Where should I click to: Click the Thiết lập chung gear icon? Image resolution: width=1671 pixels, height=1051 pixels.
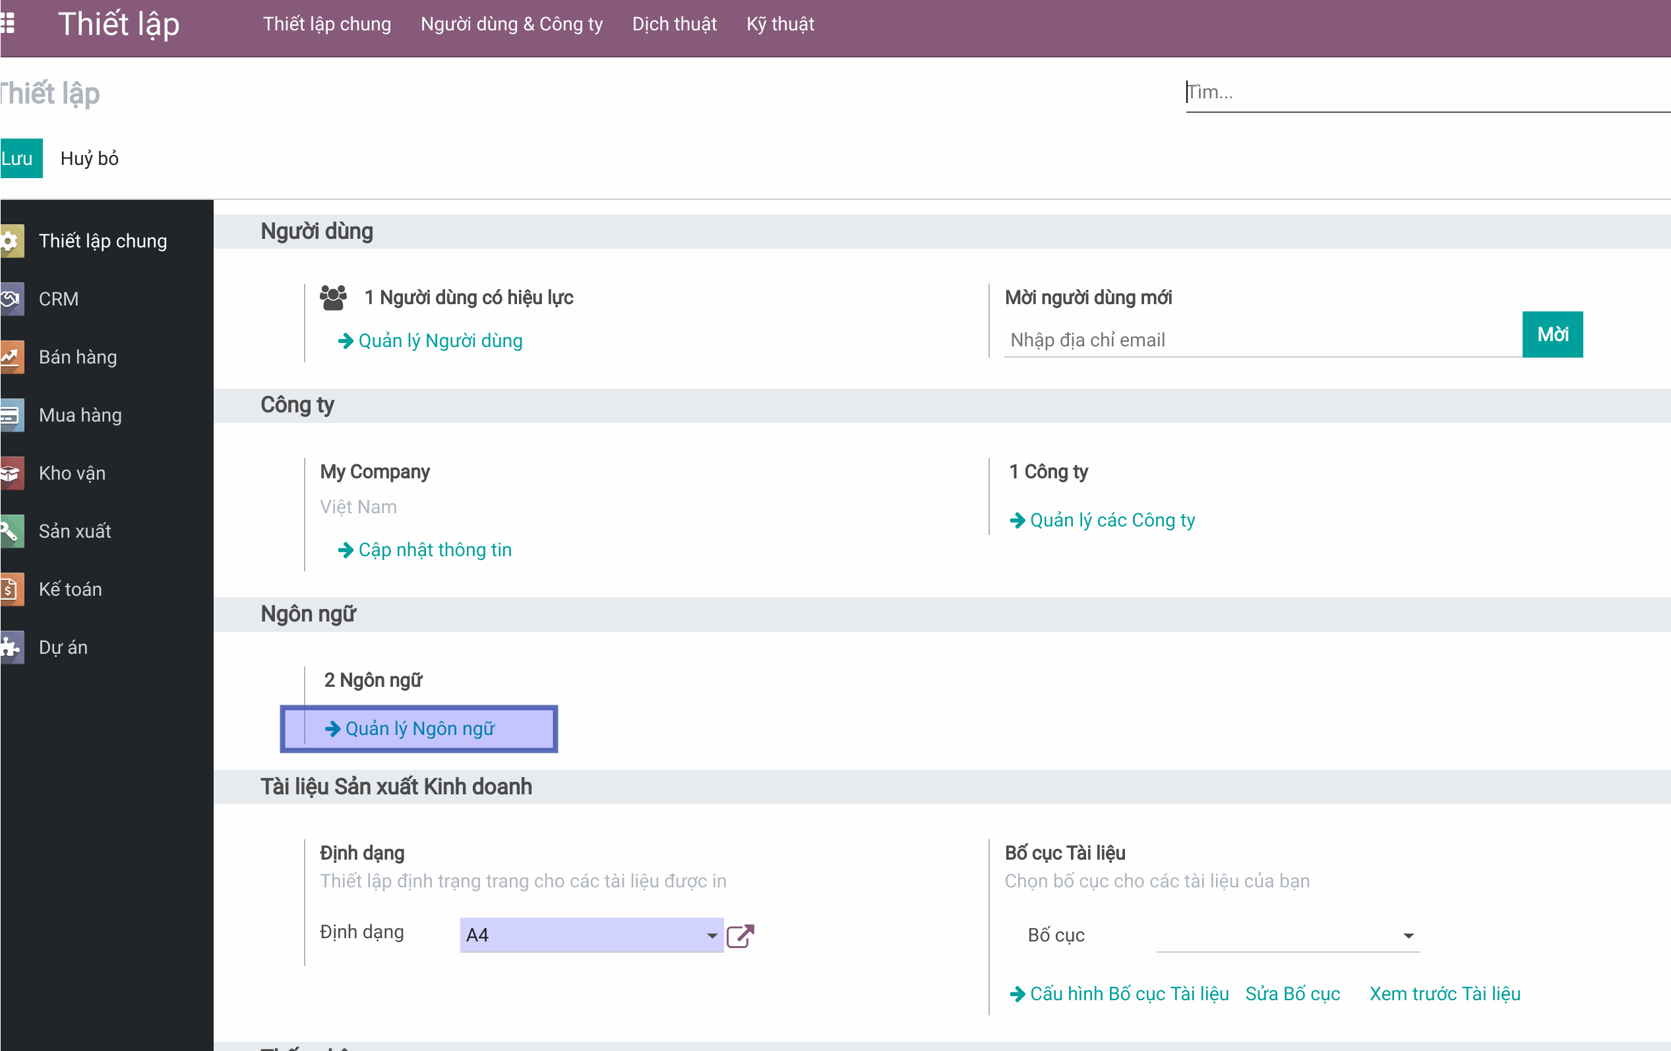point(11,241)
